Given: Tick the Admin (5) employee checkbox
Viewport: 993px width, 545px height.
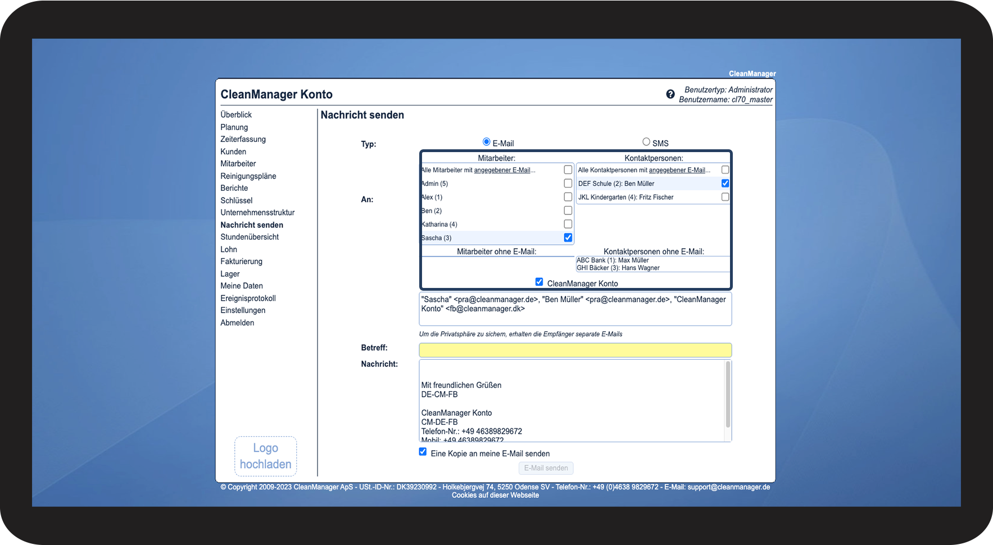Looking at the screenshot, I should pyautogui.click(x=568, y=183).
